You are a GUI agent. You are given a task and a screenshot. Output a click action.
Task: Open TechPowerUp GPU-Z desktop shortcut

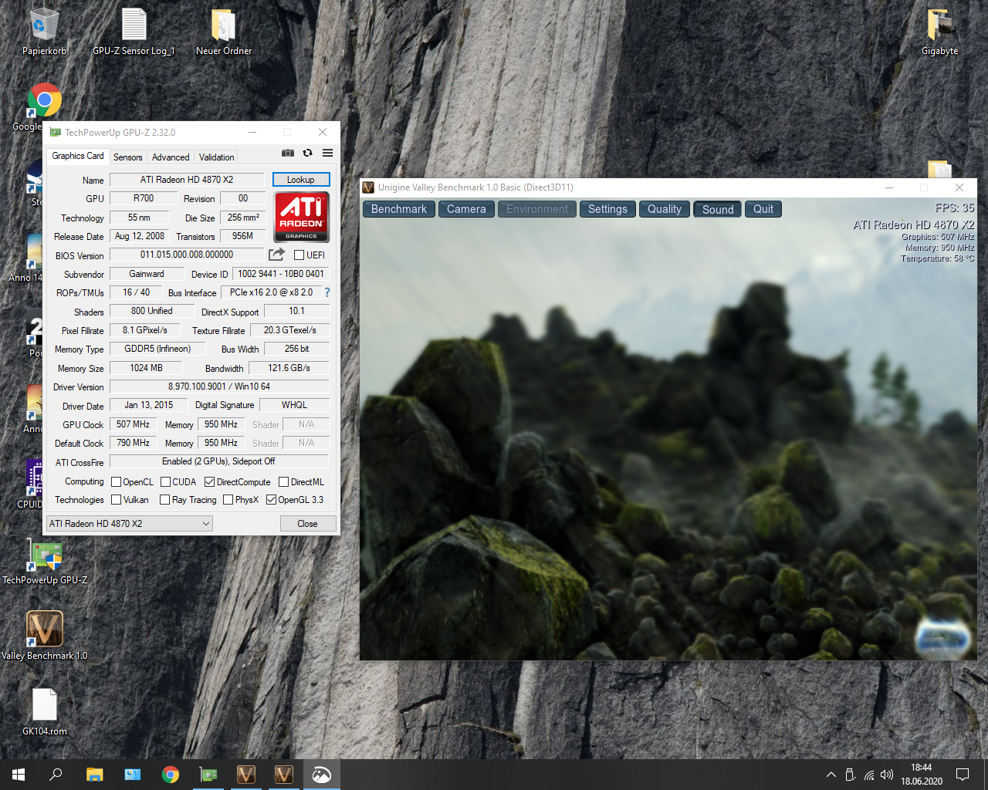(x=45, y=562)
